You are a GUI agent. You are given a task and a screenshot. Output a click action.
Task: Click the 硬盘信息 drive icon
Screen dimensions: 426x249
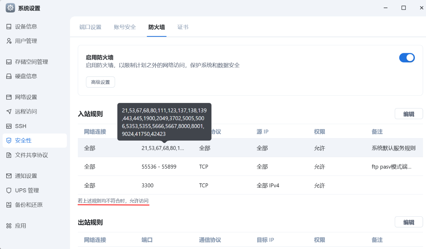(x=9, y=76)
